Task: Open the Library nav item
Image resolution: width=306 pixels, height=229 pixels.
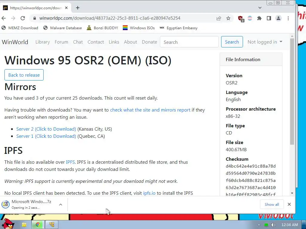Action: tap(42, 42)
